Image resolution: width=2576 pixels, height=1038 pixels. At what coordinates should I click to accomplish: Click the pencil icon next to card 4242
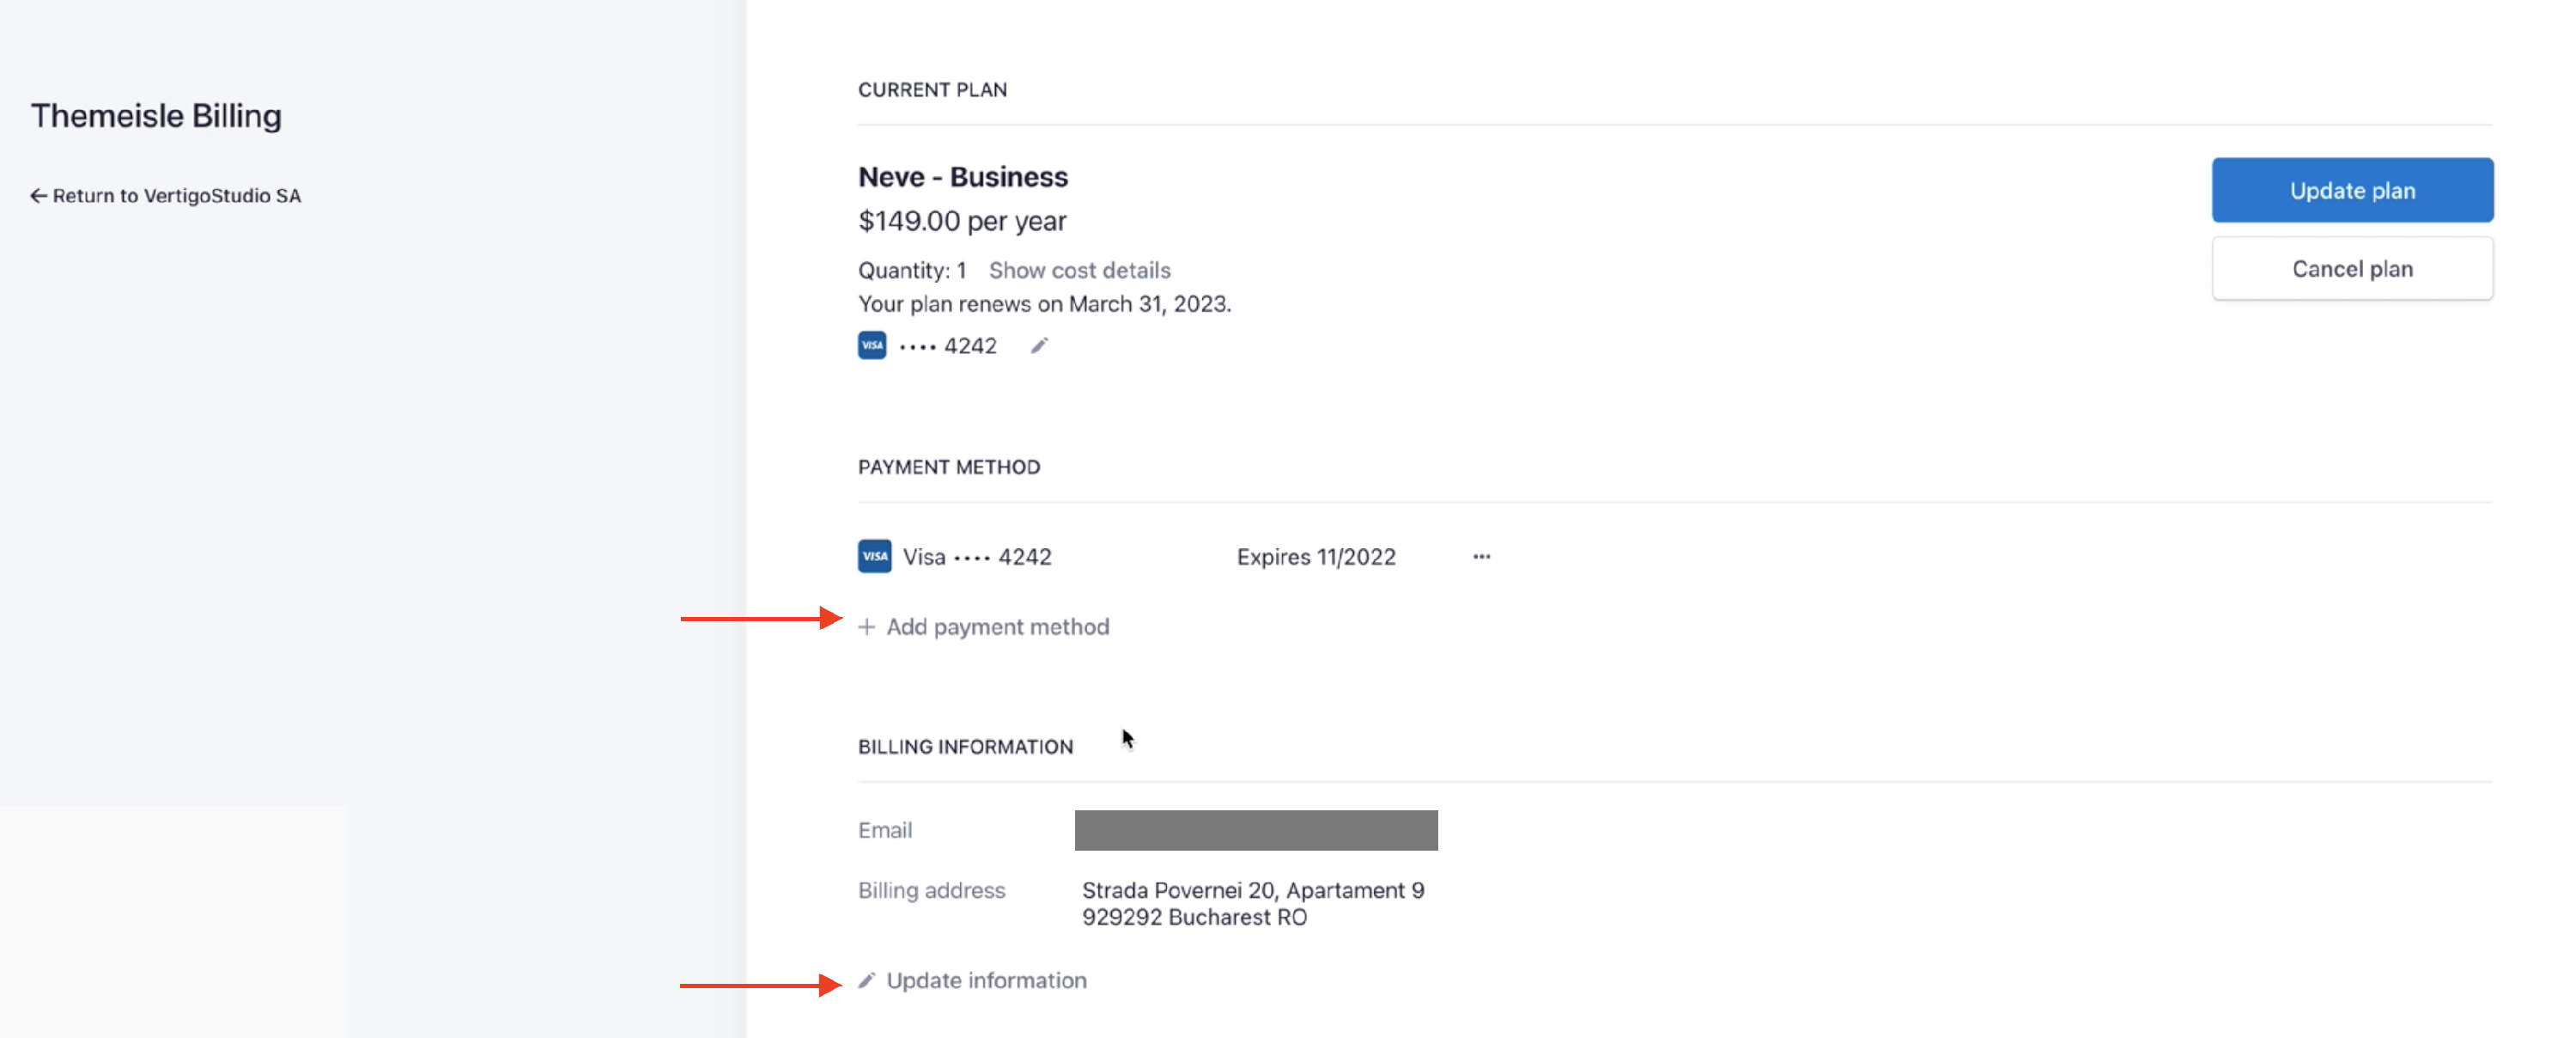pyautogui.click(x=1039, y=346)
